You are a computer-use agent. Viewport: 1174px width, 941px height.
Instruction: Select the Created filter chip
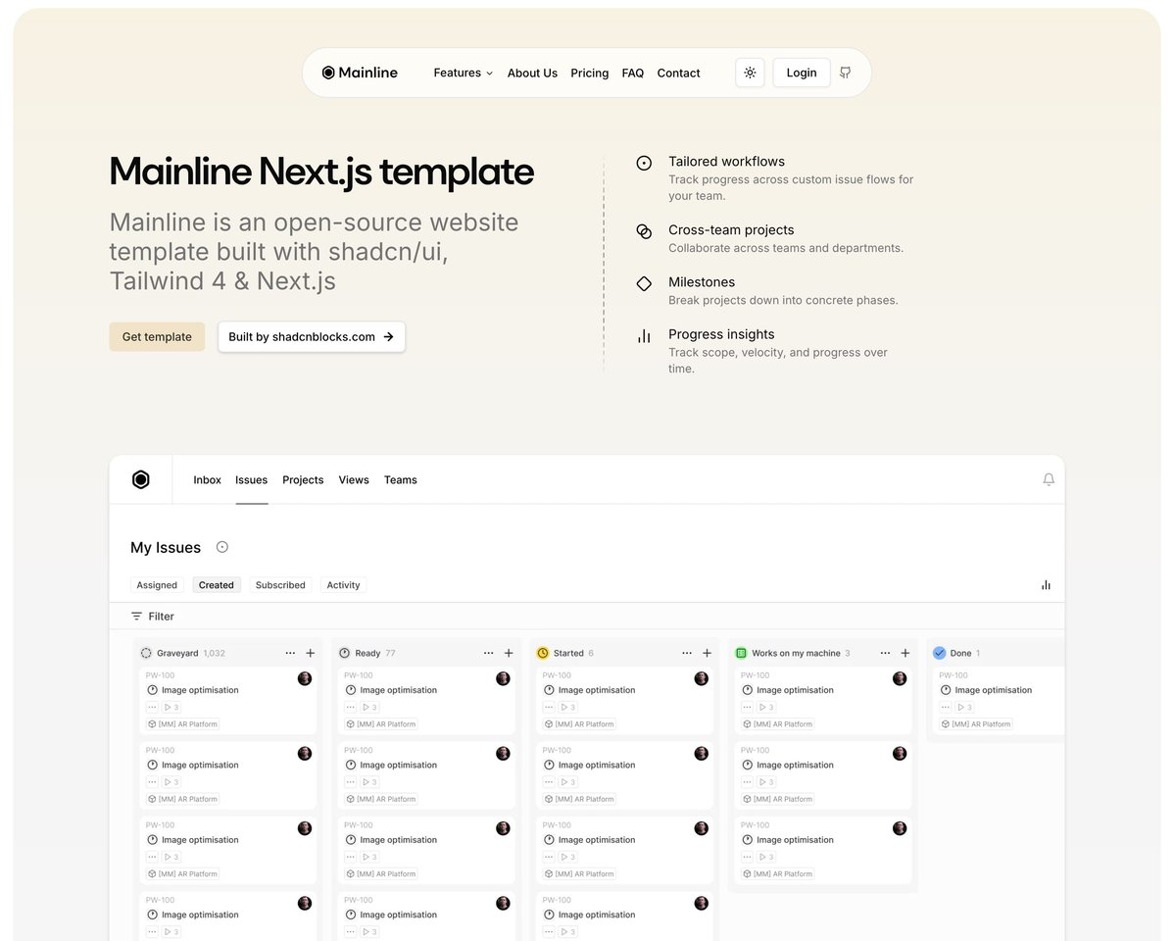pyautogui.click(x=217, y=585)
